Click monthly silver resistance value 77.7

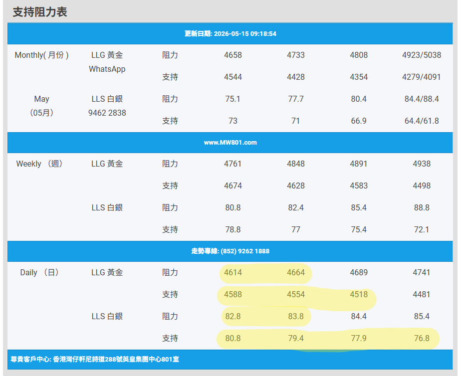click(296, 99)
